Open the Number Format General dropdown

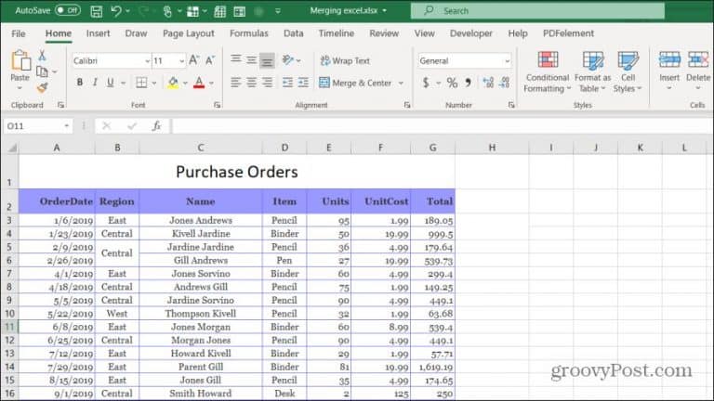[507, 61]
